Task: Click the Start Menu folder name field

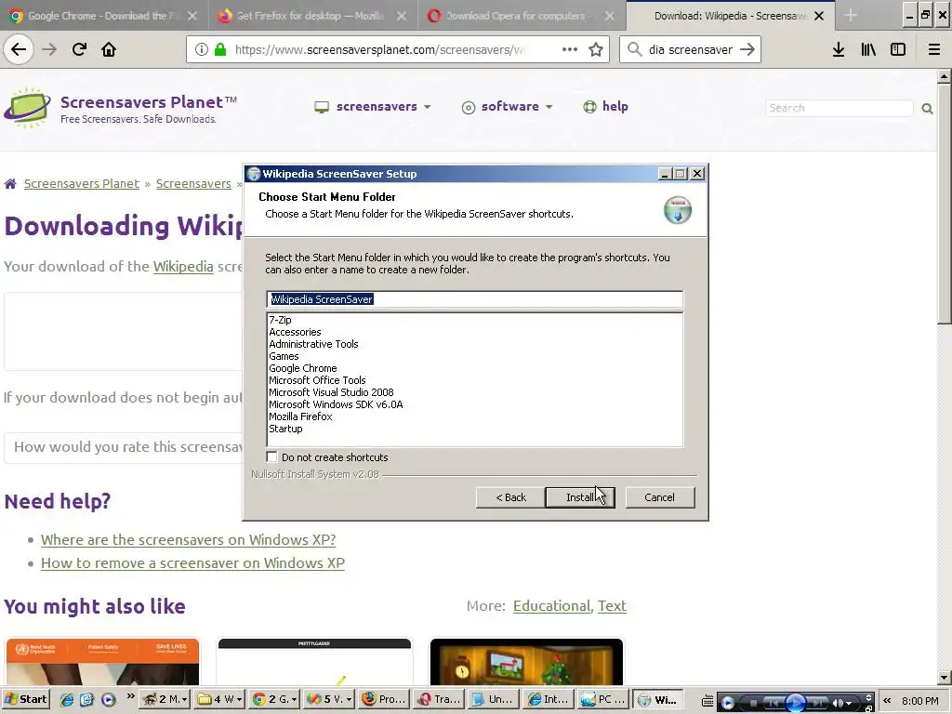Action: [x=475, y=299]
